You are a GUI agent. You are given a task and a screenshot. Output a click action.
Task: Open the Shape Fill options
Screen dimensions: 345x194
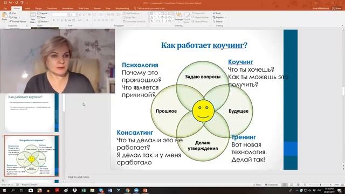coord(199,13)
